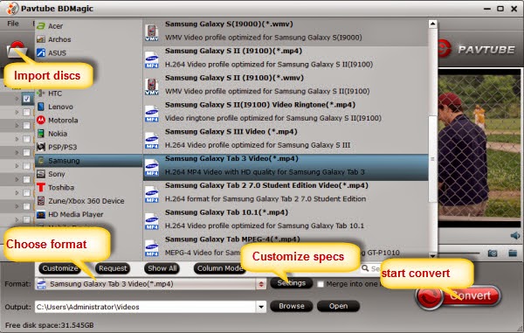Click the format list scrollbar up arrow
The height and width of the screenshot is (333, 524).
click(x=432, y=24)
